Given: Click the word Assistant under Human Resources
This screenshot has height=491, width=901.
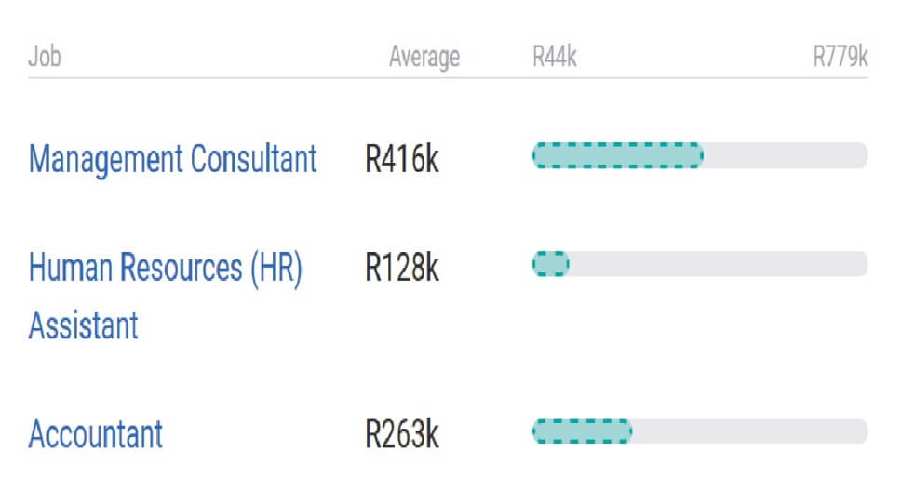Looking at the screenshot, I should pos(84,325).
